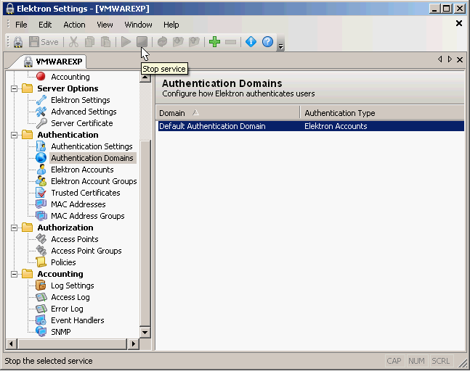
Task: Open Help with the question mark icon
Action: click(267, 42)
